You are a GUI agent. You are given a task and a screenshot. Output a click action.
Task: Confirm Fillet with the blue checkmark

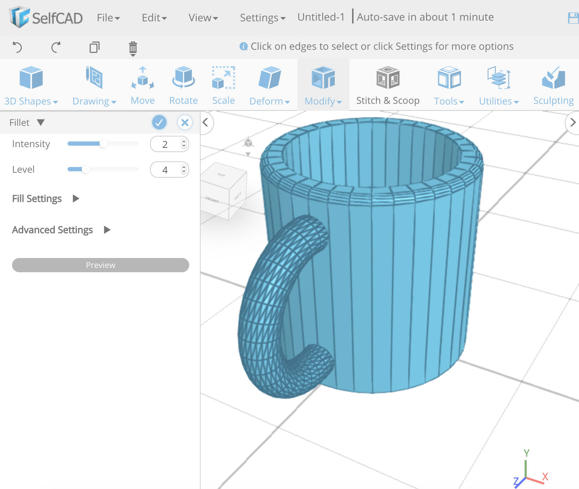159,123
